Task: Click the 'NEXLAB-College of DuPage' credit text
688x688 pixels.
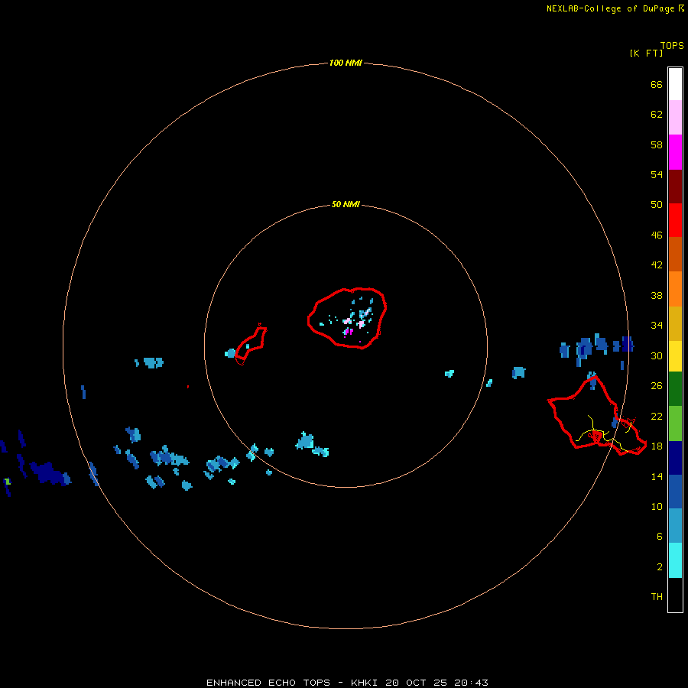Action: click(610, 8)
